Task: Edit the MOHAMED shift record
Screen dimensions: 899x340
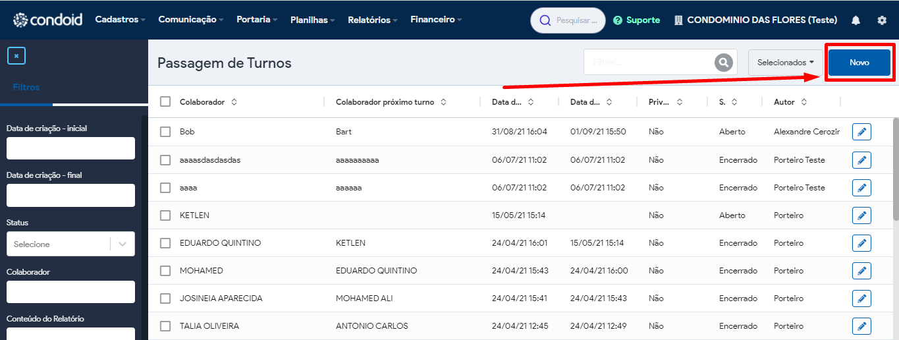Action: [861, 271]
